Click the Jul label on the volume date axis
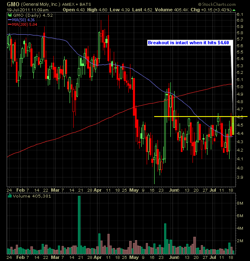Image resolution: width=250 pixels, height=261 pixels. 213,258
